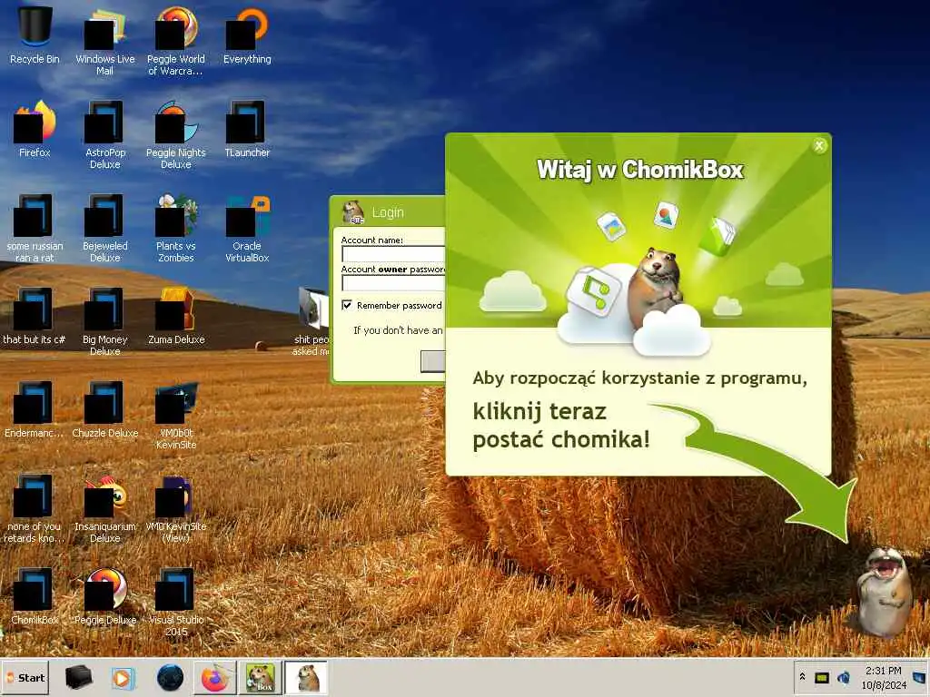
Task: Launch Visual Studio 2015 desktop icon
Action: click(175, 603)
